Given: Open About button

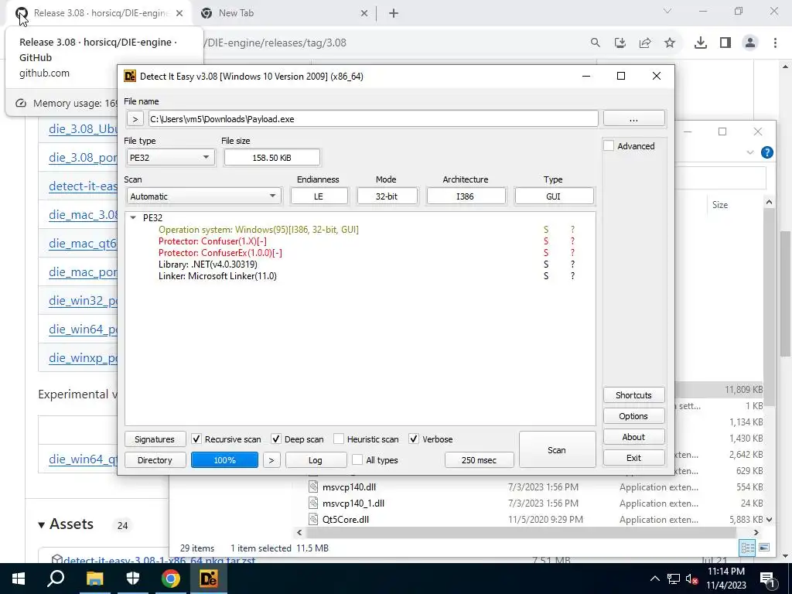Looking at the screenshot, I should pyautogui.click(x=634, y=437).
